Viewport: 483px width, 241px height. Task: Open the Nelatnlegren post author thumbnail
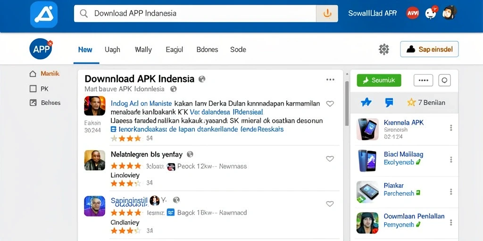point(94,160)
